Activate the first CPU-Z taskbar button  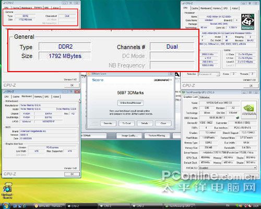point(81,206)
